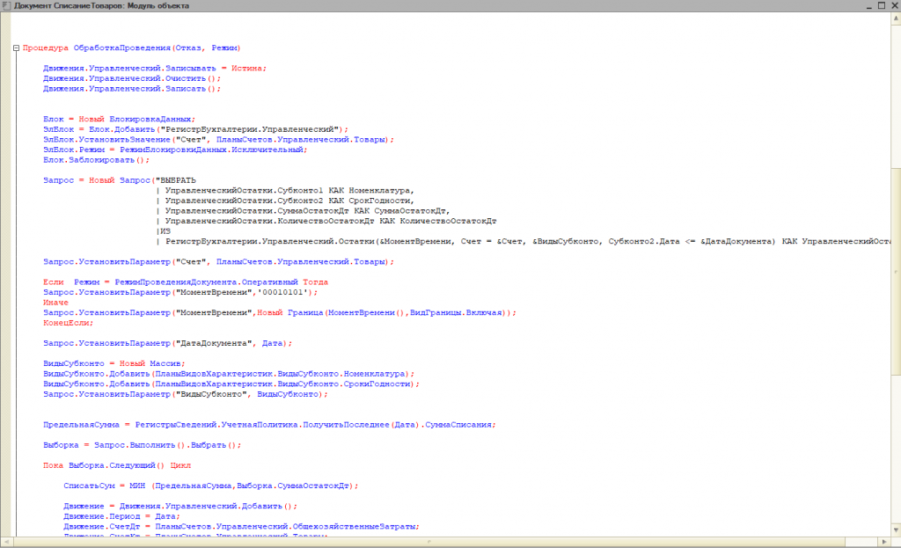This screenshot has height=548, width=901.
Task: Click the 'ВидыСубконто.Добавить' line ending with Номенклатура
Action: pos(229,374)
